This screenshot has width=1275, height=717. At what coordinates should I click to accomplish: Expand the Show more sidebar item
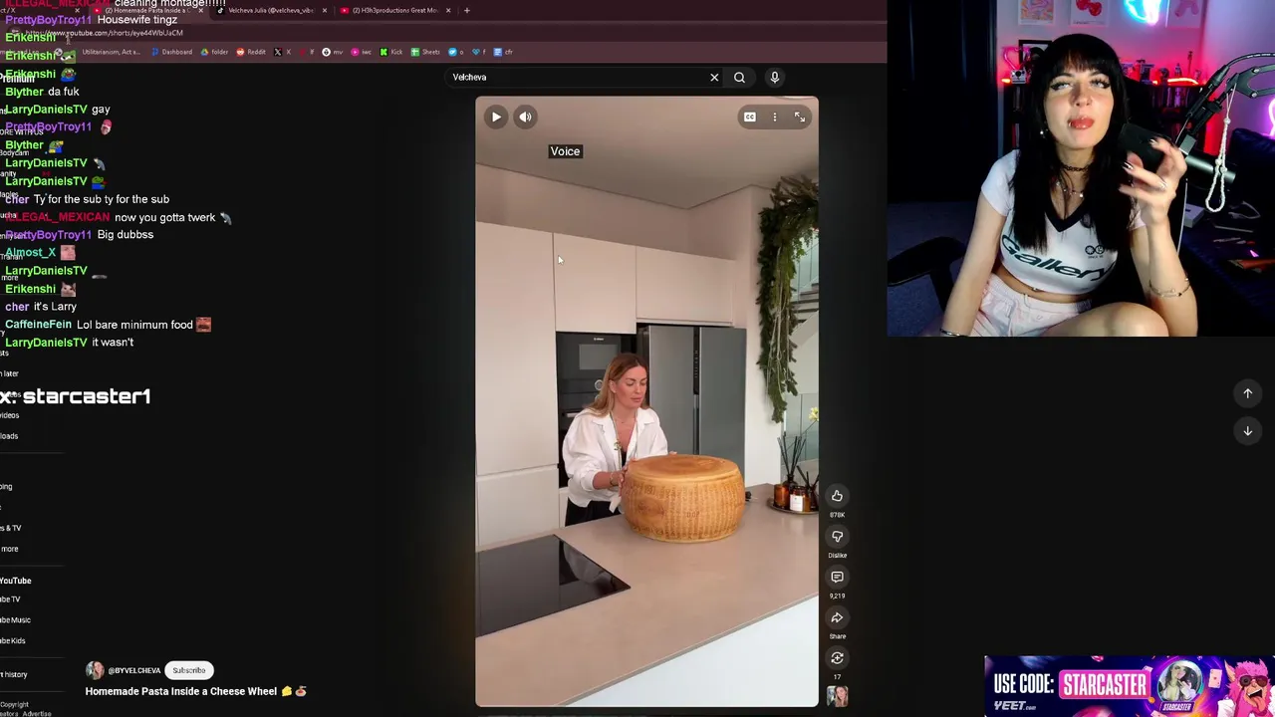tap(9, 549)
